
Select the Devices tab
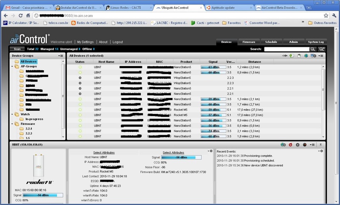[226, 42]
